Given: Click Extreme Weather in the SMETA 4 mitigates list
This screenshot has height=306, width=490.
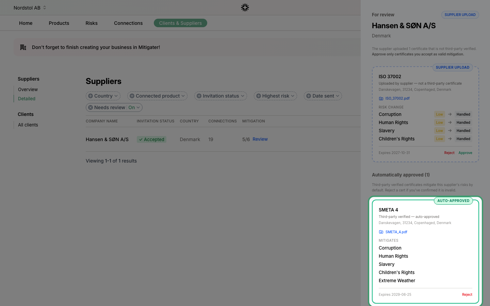Looking at the screenshot, I should 397,280.
